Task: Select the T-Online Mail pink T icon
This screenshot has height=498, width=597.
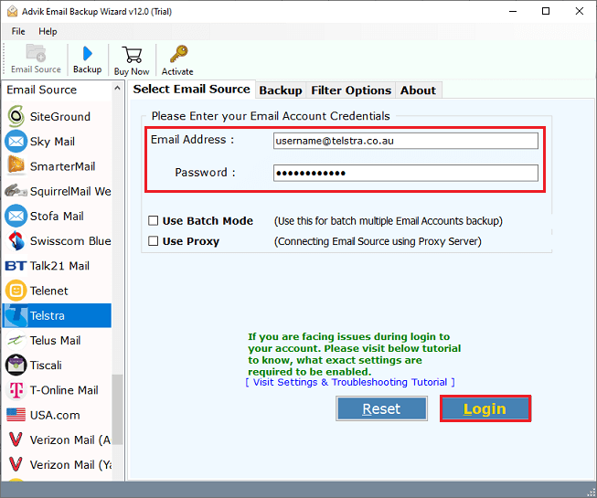Action: [x=16, y=390]
